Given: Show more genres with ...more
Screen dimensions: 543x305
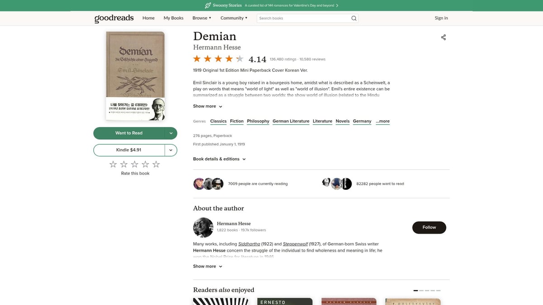Looking at the screenshot, I should [x=383, y=121].
